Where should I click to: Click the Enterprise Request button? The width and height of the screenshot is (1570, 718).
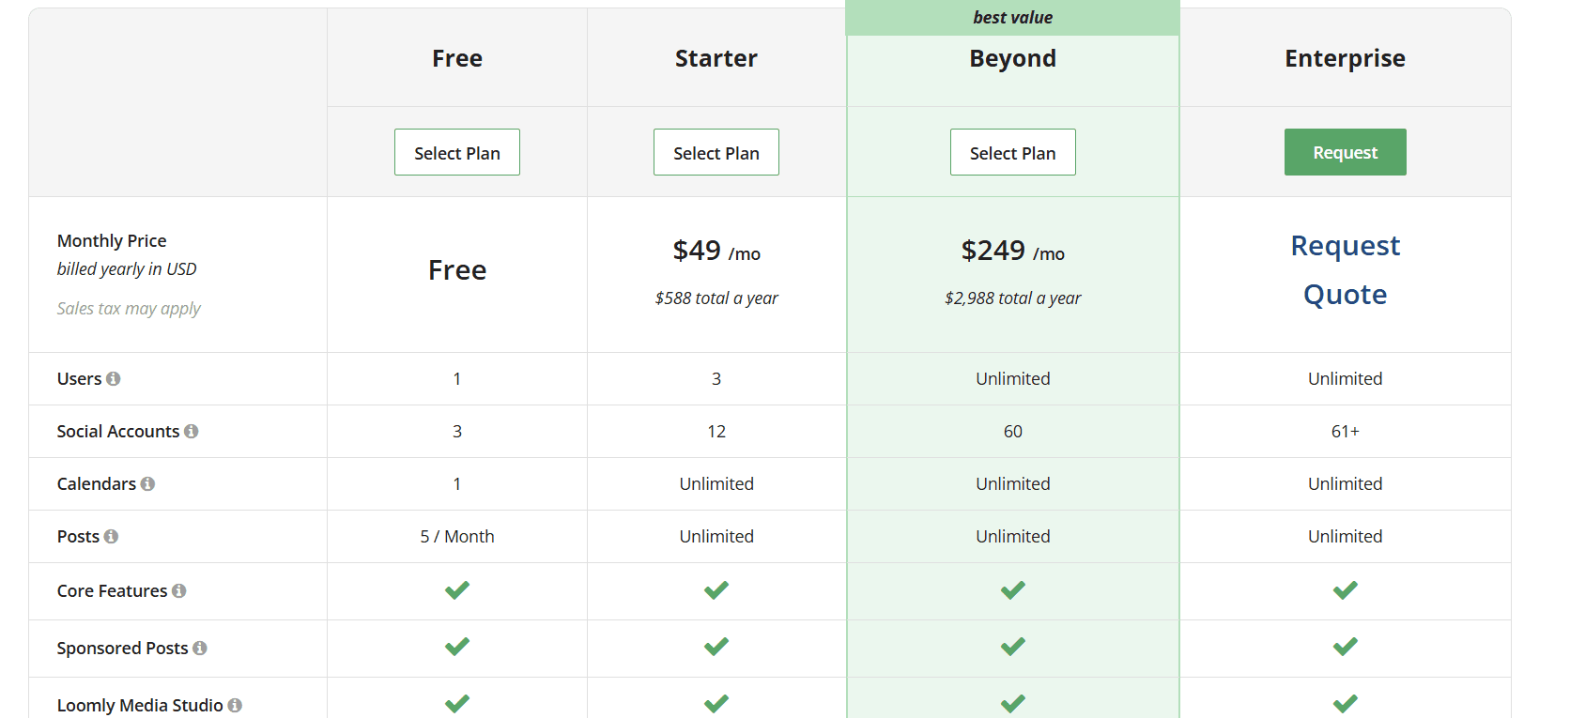(x=1345, y=151)
